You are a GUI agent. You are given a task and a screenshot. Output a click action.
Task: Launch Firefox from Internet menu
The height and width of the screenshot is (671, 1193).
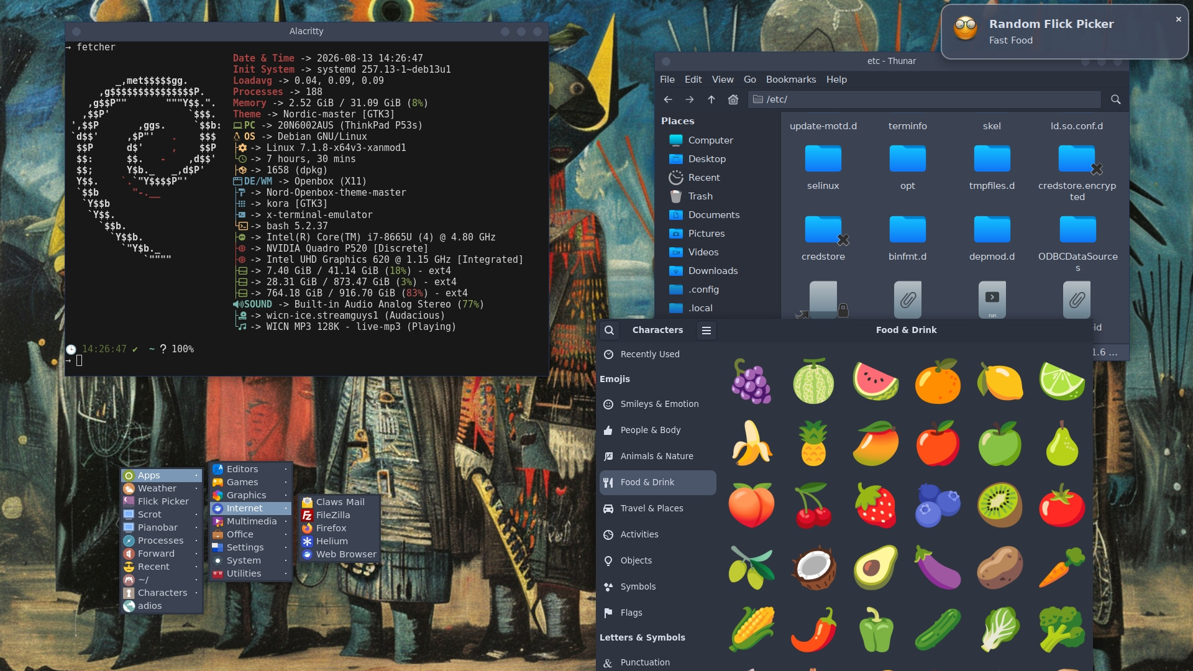coord(339,528)
